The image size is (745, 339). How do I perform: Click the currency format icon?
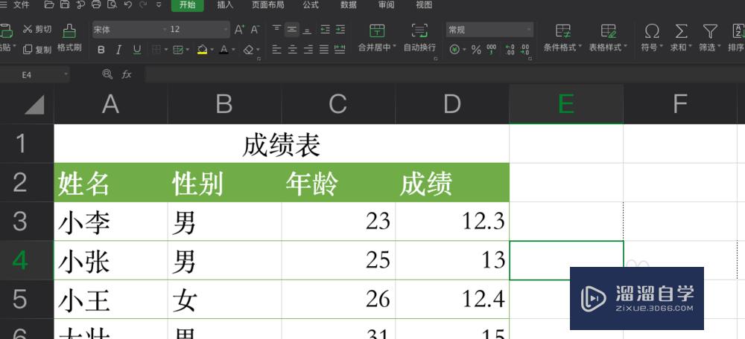[454, 49]
